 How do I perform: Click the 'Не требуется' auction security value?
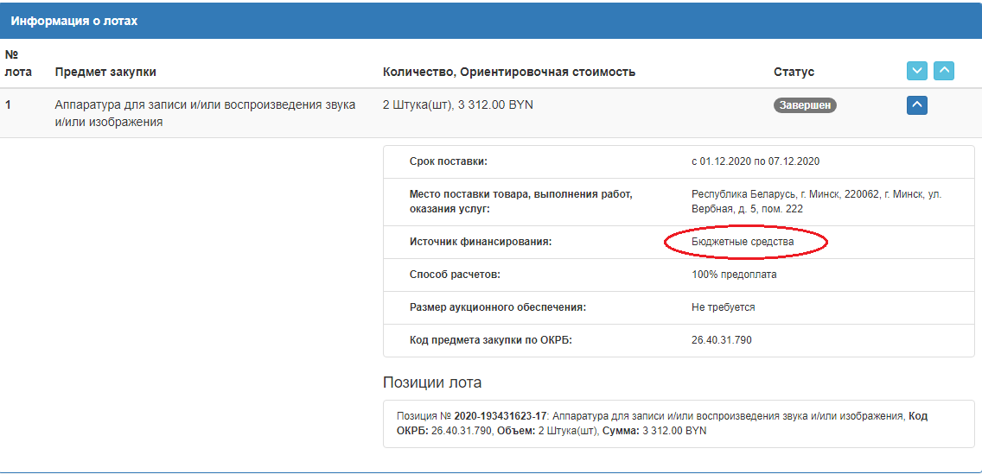tap(724, 307)
